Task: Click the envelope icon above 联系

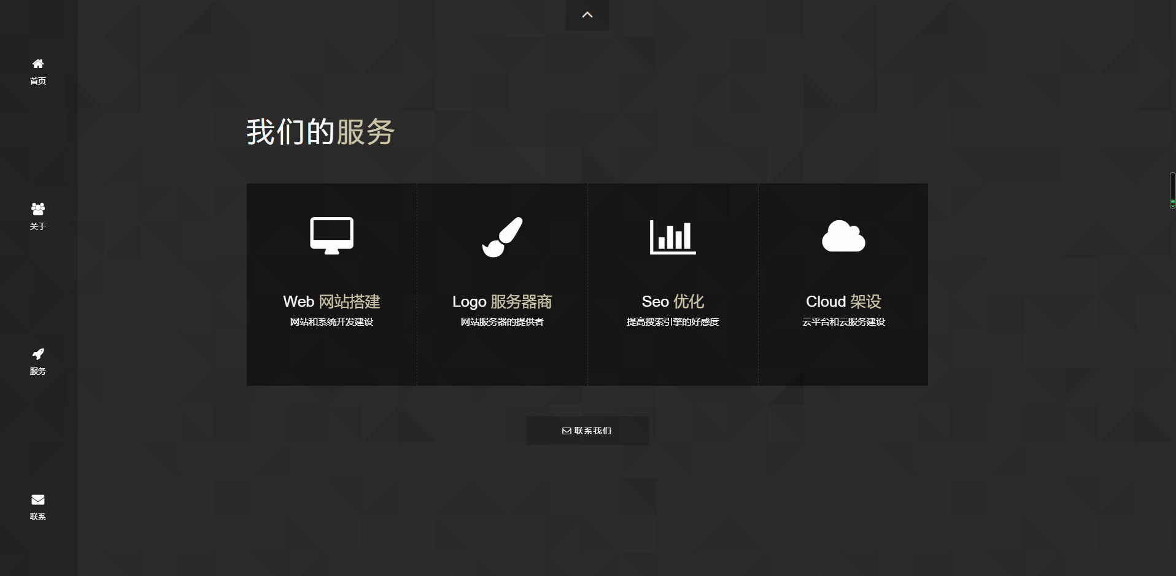Action: point(38,499)
